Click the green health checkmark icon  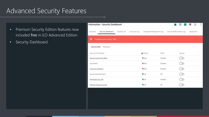(x=185, y=25)
